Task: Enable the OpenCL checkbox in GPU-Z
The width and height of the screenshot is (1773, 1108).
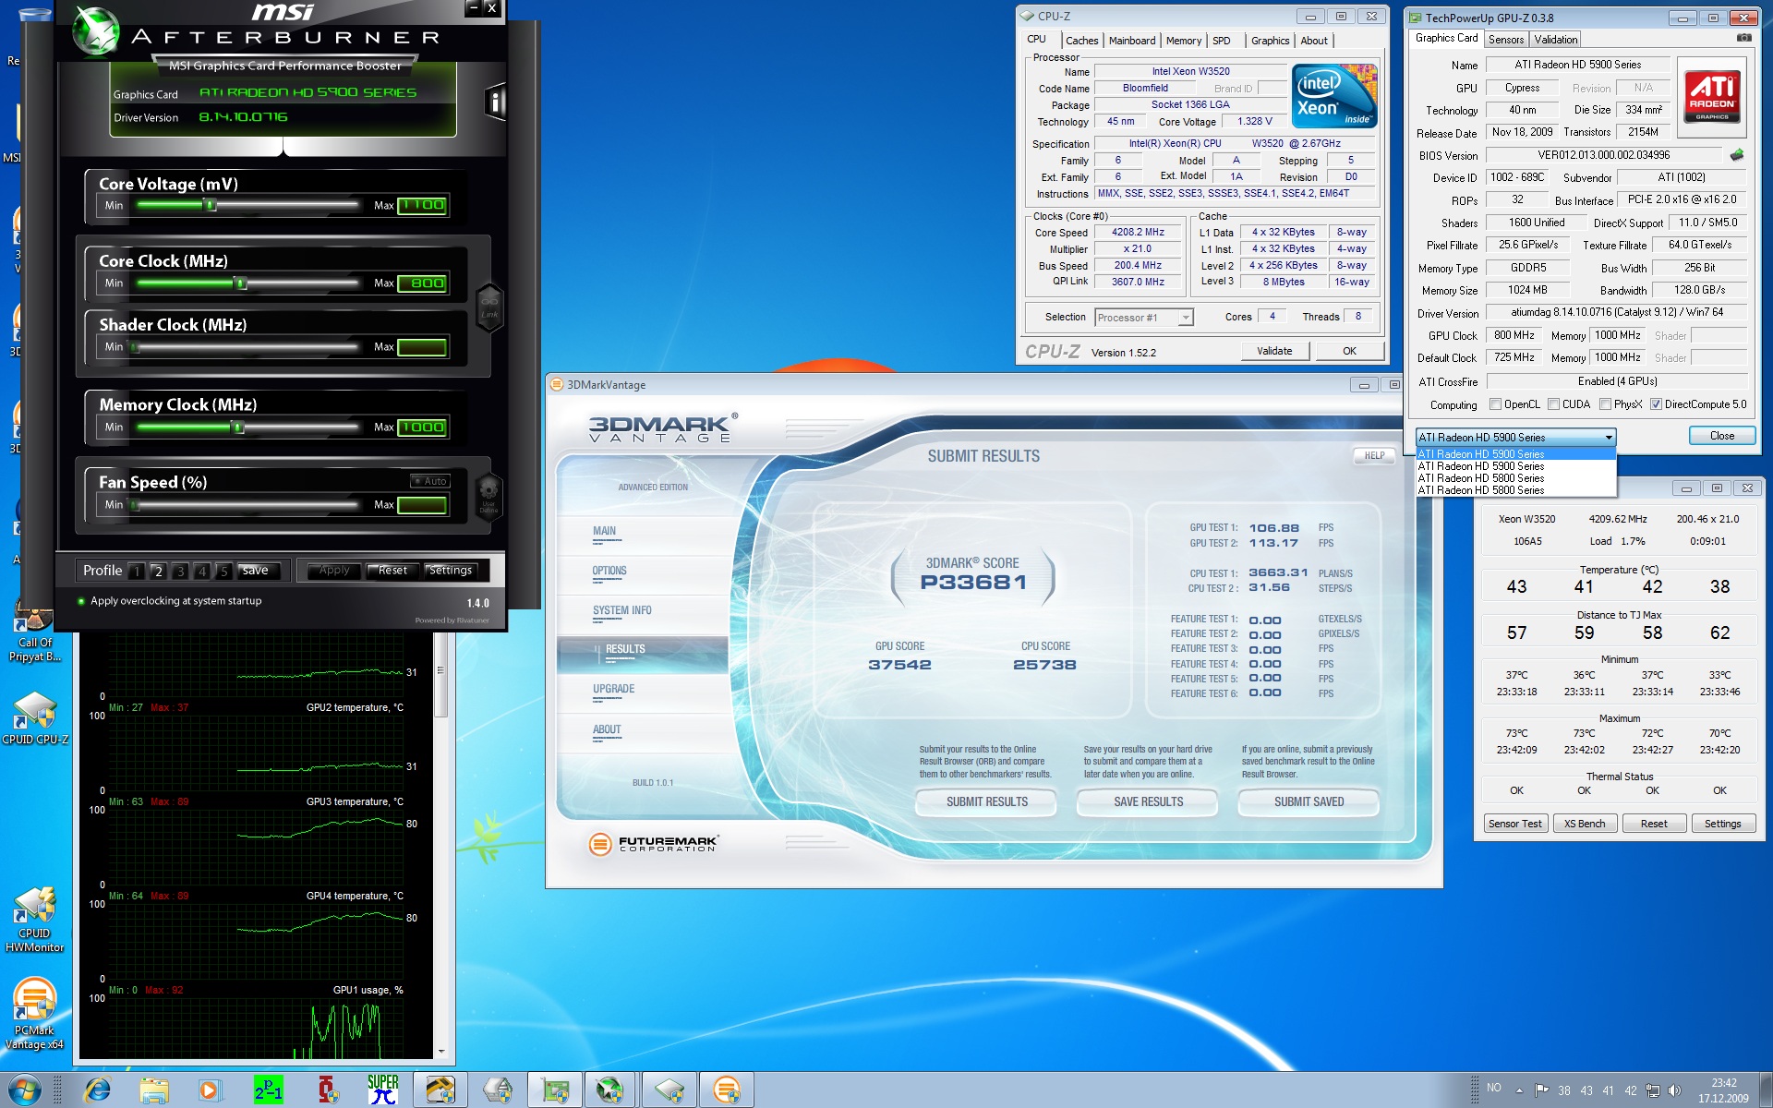Action: click(1495, 404)
